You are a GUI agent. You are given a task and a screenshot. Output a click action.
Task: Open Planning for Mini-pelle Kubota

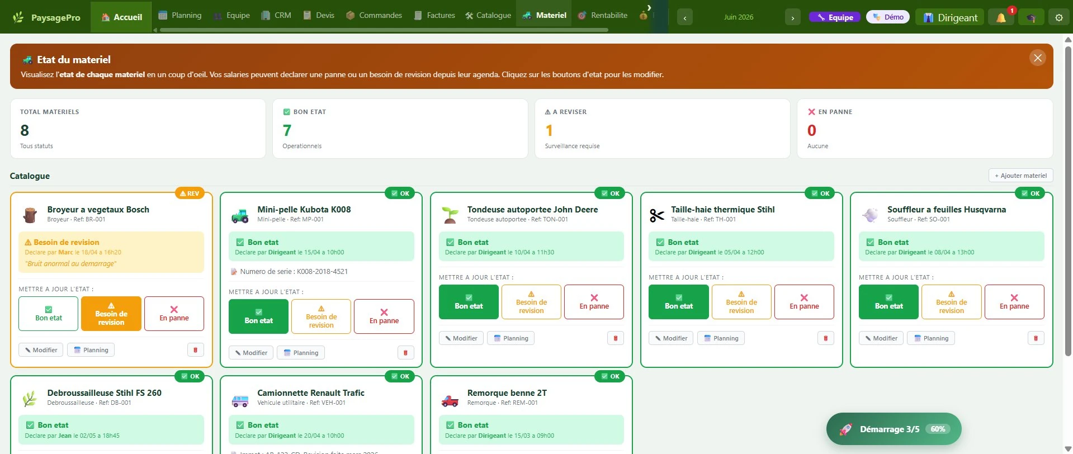[x=301, y=353]
